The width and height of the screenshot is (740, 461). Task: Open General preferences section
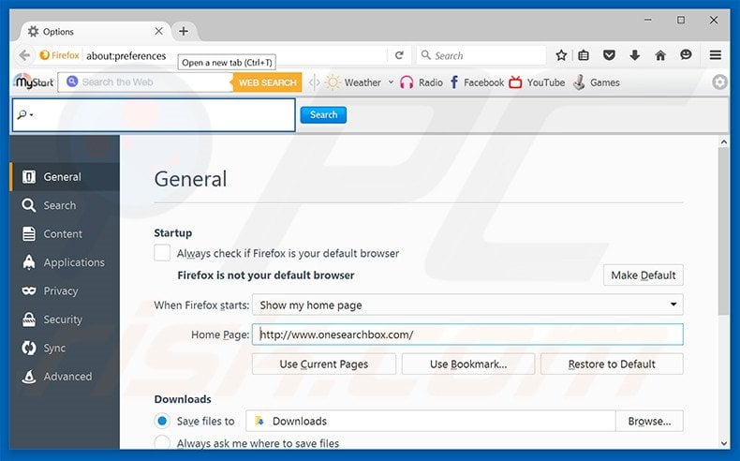coord(65,177)
